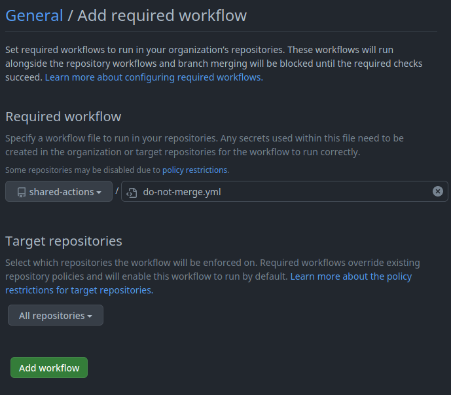Screen dimensions: 451x395
Task: Click the Specify a workflow file description text
Action: coord(204,145)
